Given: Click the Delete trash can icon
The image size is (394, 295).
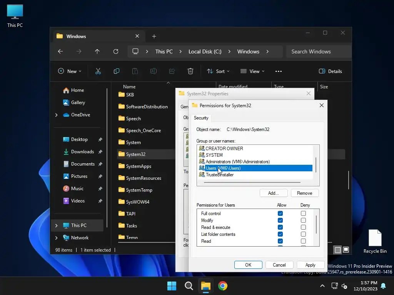Looking at the screenshot, I should pos(190,71).
